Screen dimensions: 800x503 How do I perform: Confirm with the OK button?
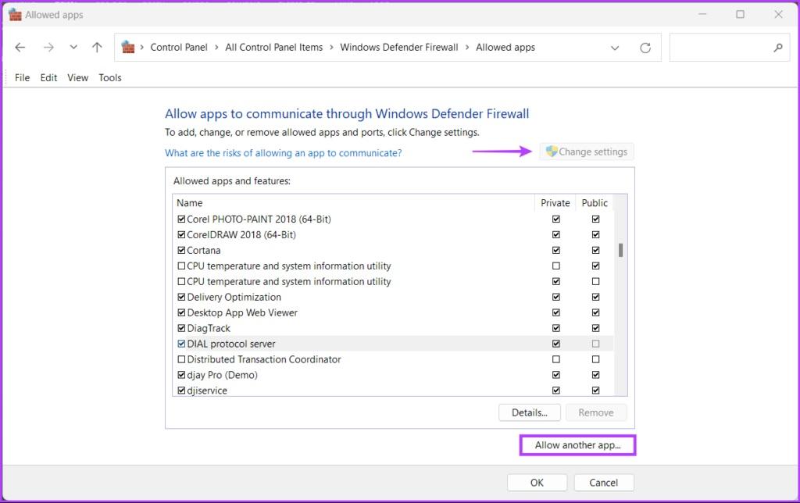point(537,483)
